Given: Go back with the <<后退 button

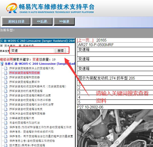Looking at the screenshot, I should [x=42, y=22].
